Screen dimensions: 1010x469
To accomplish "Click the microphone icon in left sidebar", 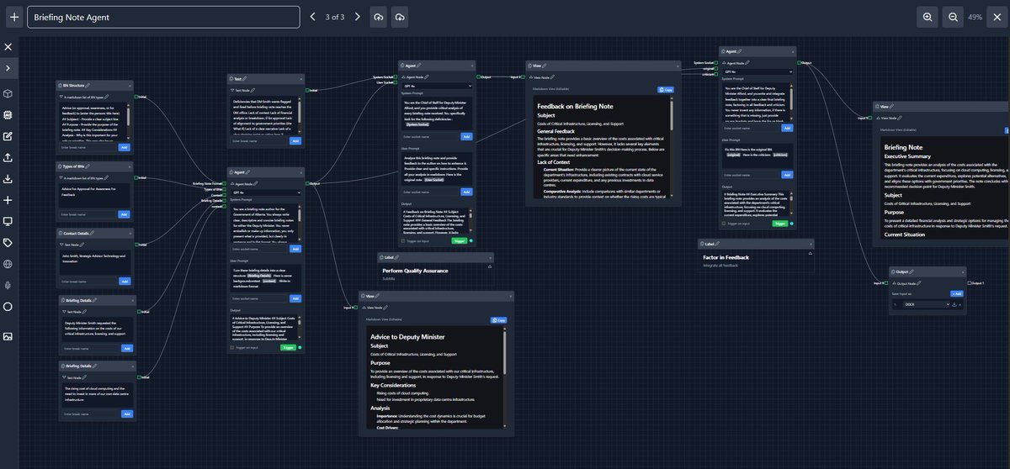I will click(8, 285).
